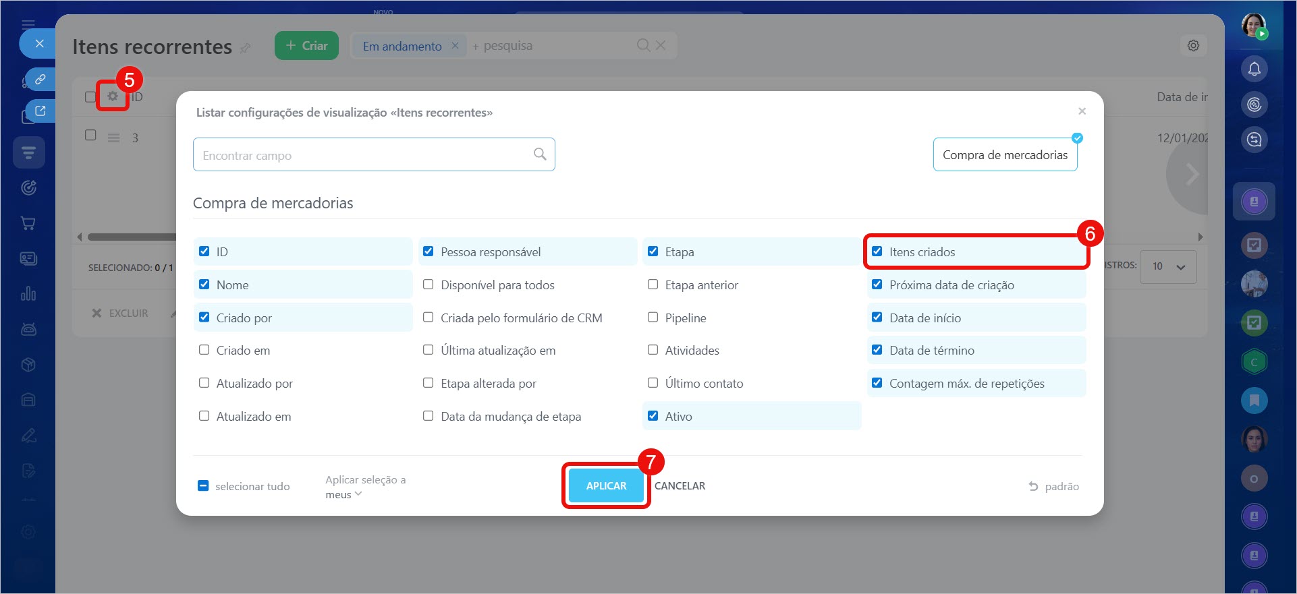Enable the Criado em field checkbox
Image resolution: width=1297 pixels, height=594 pixels.
click(204, 350)
